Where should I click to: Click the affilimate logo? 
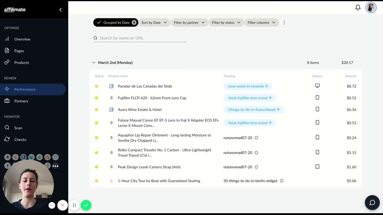(x=15, y=10)
